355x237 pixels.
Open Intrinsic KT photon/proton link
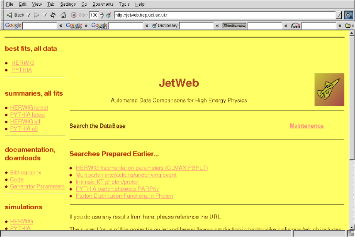tap(108, 182)
